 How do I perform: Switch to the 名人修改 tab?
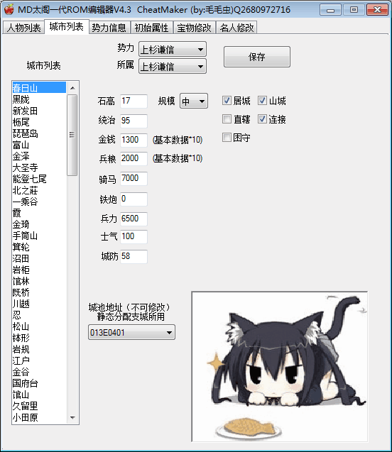pos(236,28)
